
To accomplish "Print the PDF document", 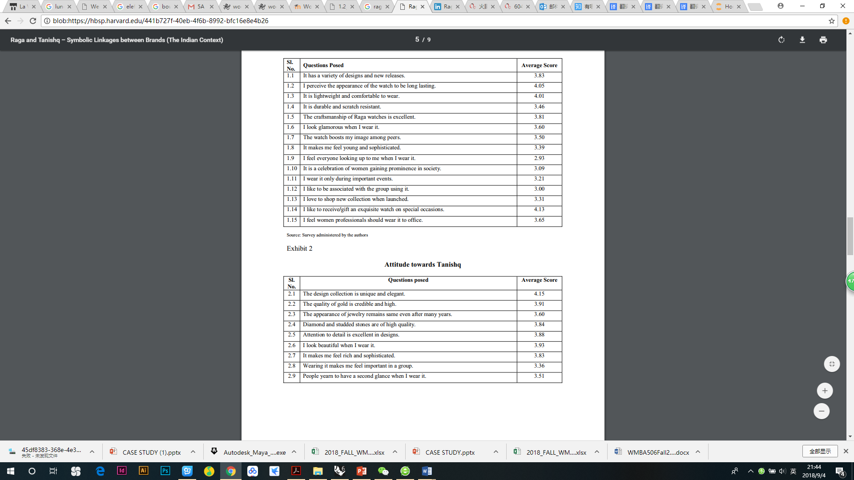I will [x=823, y=40].
